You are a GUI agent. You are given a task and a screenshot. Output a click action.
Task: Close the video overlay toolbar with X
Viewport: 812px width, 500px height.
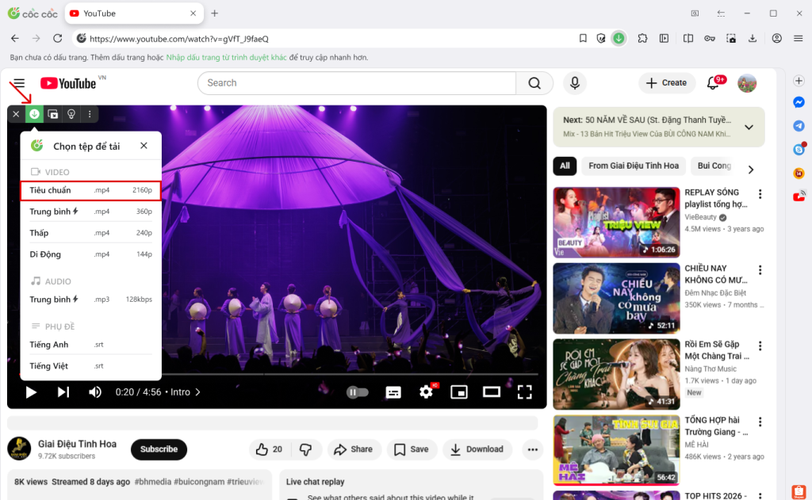[x=16, y=114]
